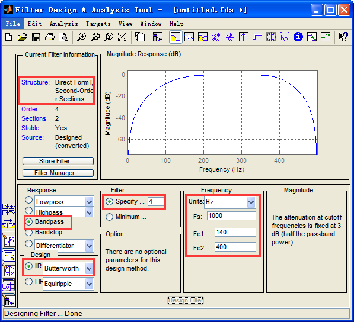Viewport: 354px width, 322px height.
Task: Open a saved session with folder icon
Action: 22,37
